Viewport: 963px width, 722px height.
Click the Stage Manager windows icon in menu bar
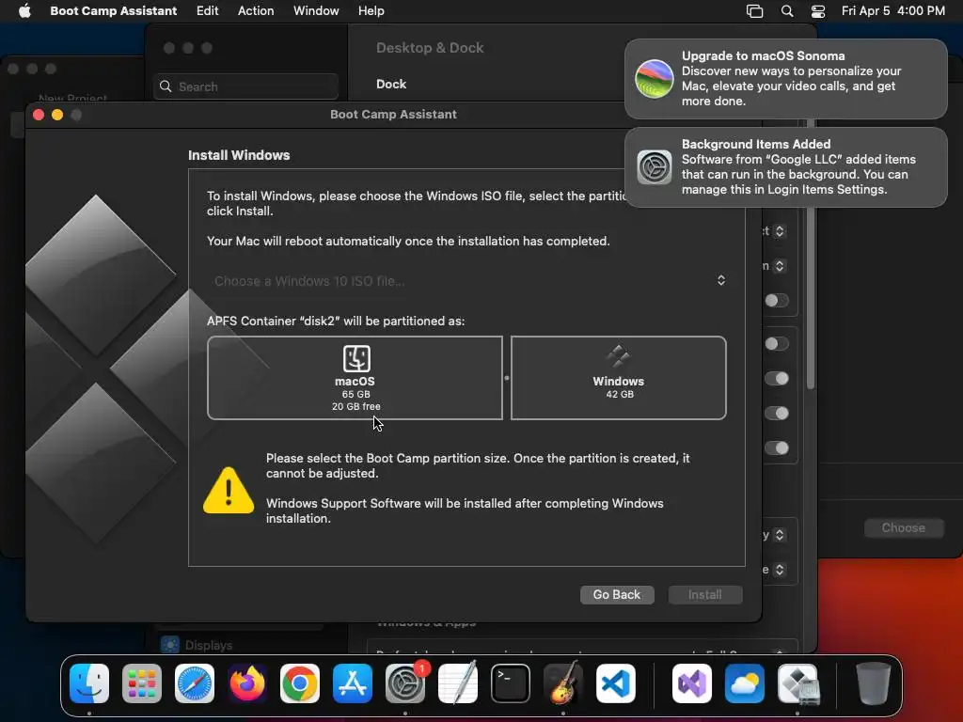(754, 11)
